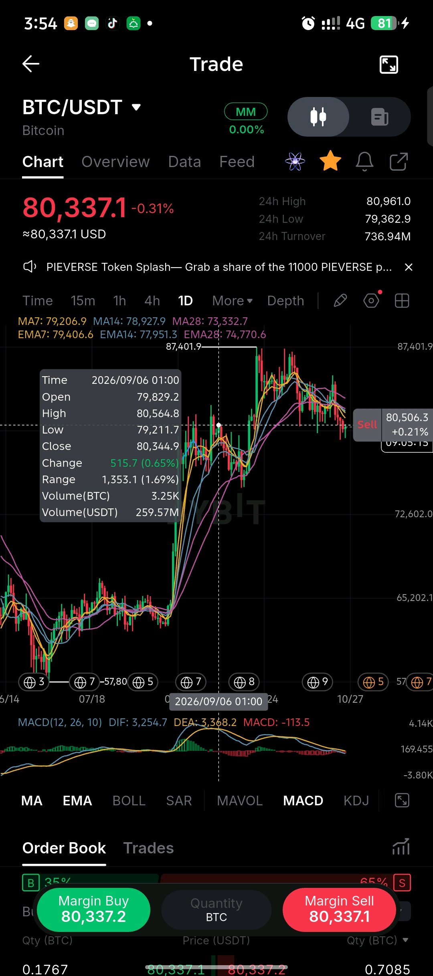Open the purple atom AI icon
The image size is (433, 976).
click(295, 161)
